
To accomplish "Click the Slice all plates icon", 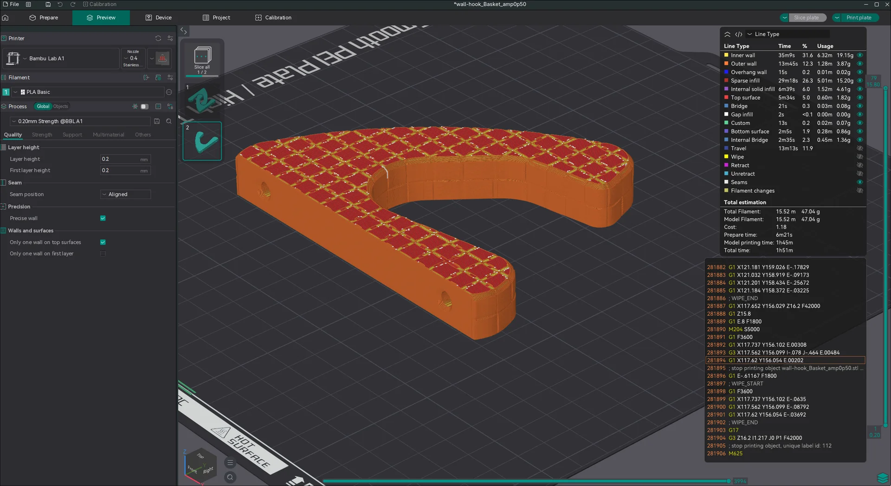I will pos(202,56).
